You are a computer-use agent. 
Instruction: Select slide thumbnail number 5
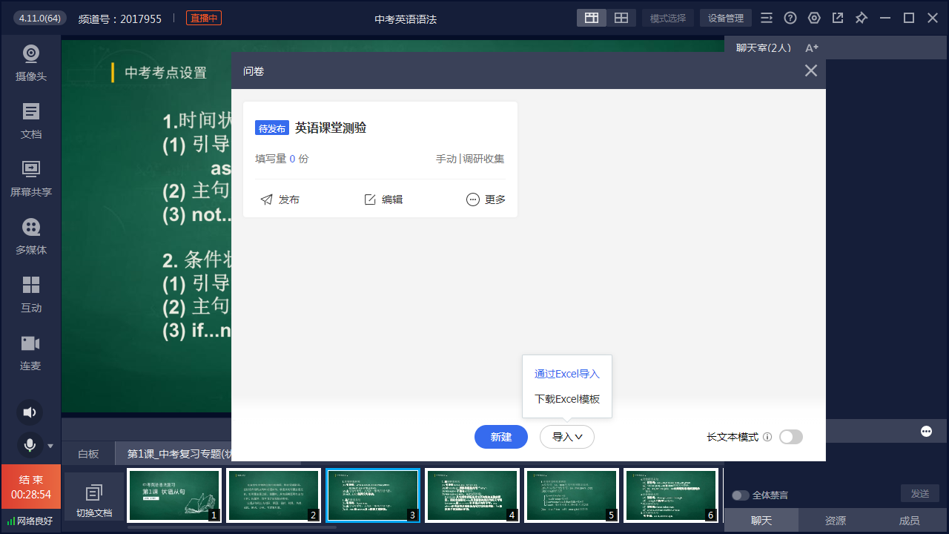(571, 495)
